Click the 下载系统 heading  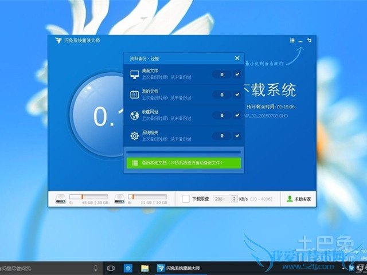[x=270, y=90]
